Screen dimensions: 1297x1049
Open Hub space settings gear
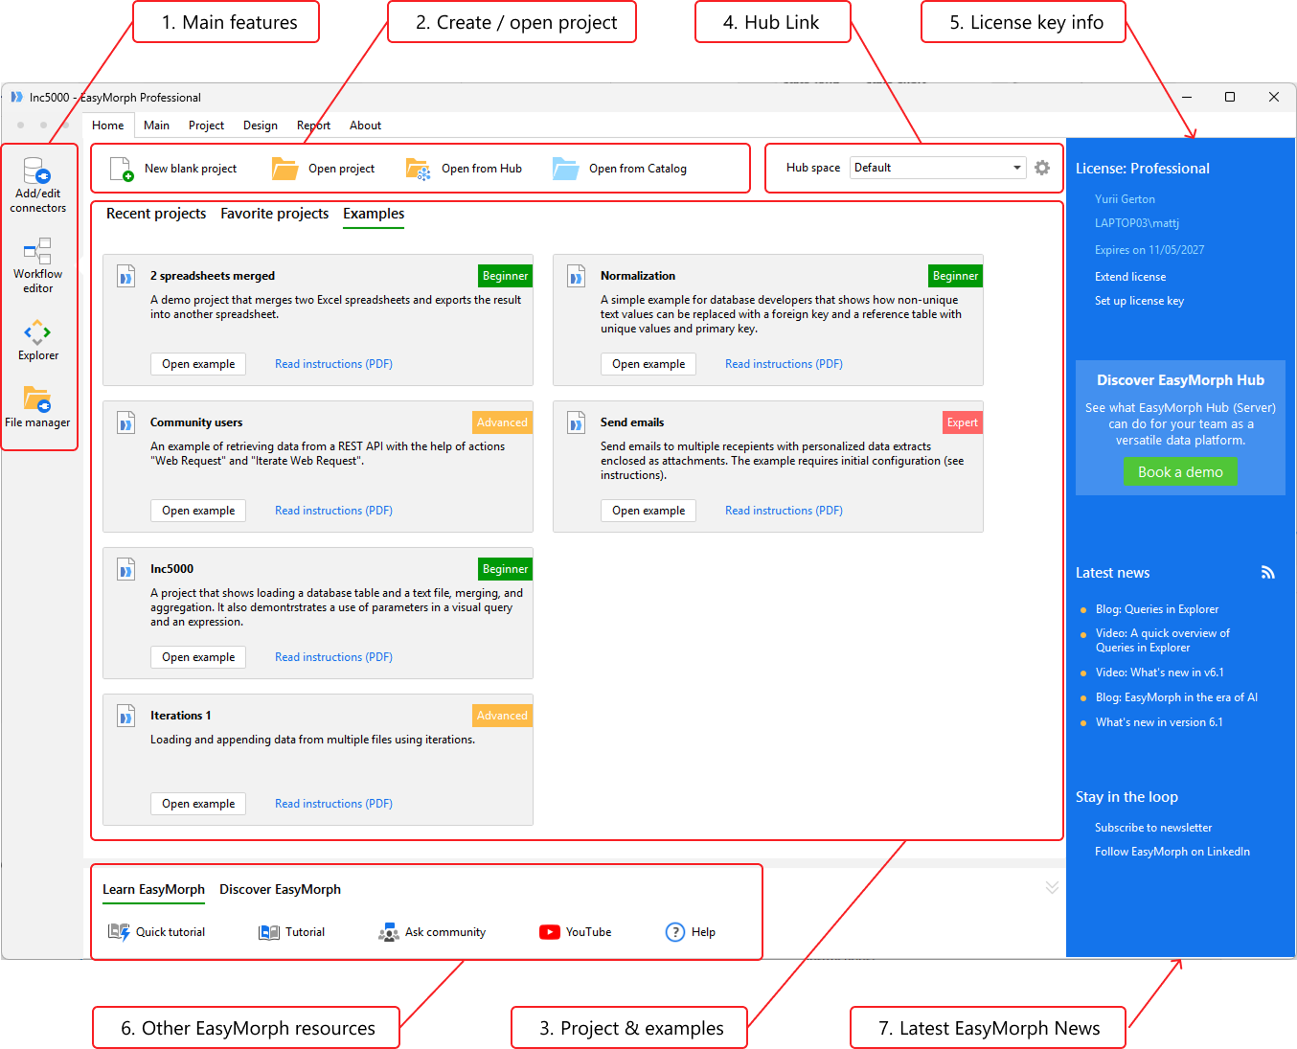1042,168
